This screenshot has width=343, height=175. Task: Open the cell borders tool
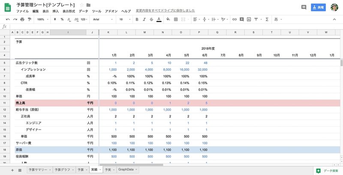click(x=176, y=19)
